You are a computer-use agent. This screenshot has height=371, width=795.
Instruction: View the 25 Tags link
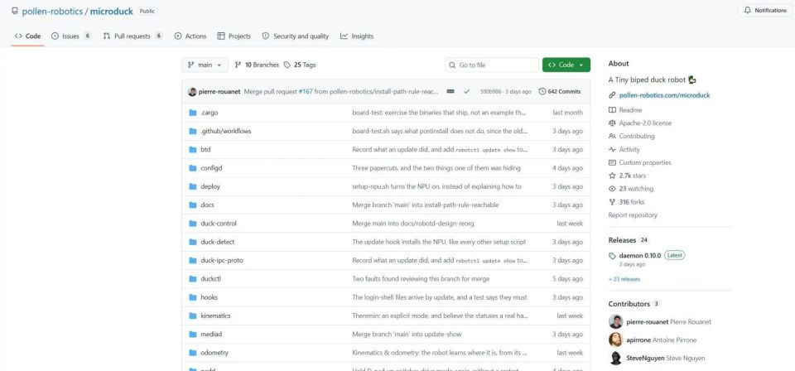click(300, 65)
